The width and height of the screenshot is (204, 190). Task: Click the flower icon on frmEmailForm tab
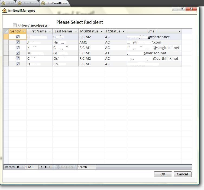coord(43,4)
